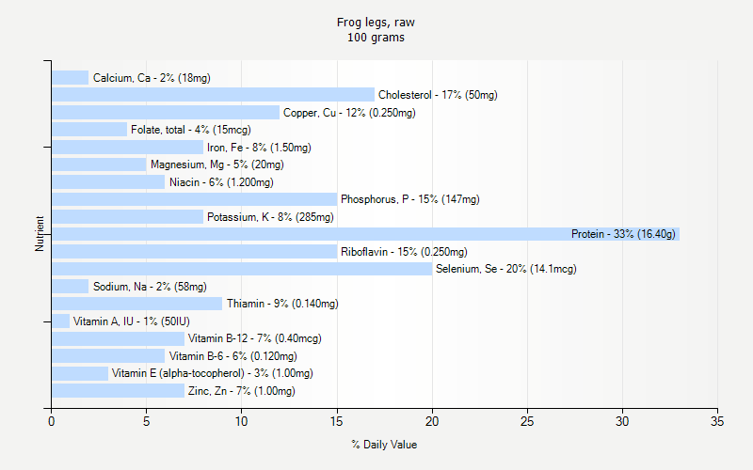753x470 pixels.
Task: Click the Riboflavin 15% bar
Action: pos(194,252)
